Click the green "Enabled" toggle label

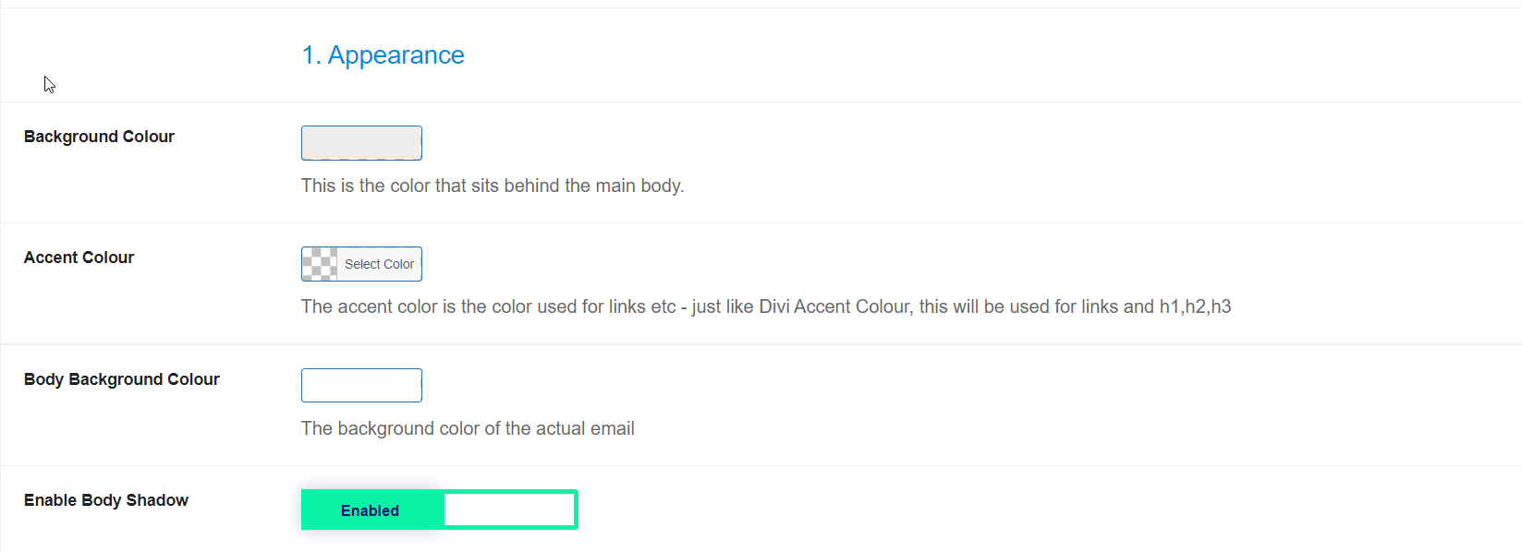[x=371, y=510]
